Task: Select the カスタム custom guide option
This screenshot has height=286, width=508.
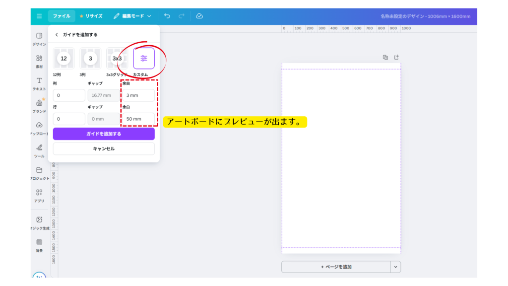Action: pyautogui.click(x=144, y=59)
